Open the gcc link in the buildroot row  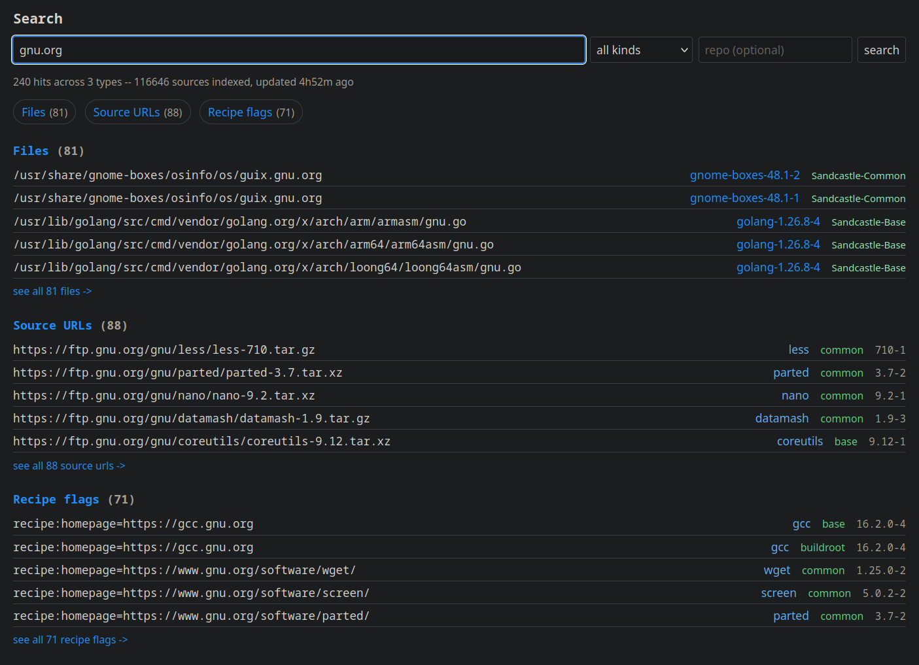coord(780,547)
